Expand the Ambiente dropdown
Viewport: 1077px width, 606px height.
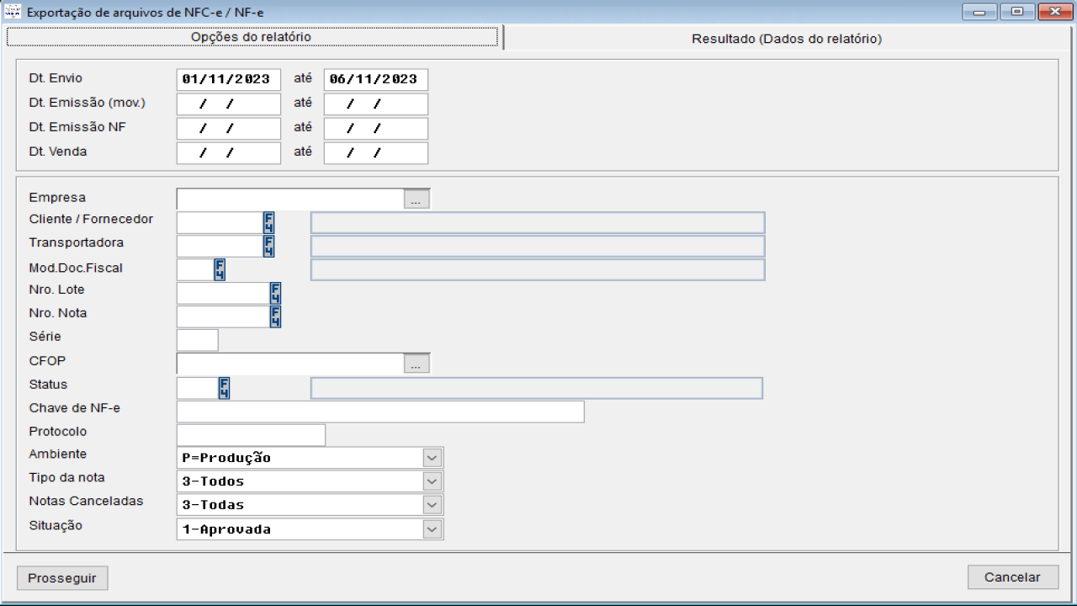click(x=432, y=458)
